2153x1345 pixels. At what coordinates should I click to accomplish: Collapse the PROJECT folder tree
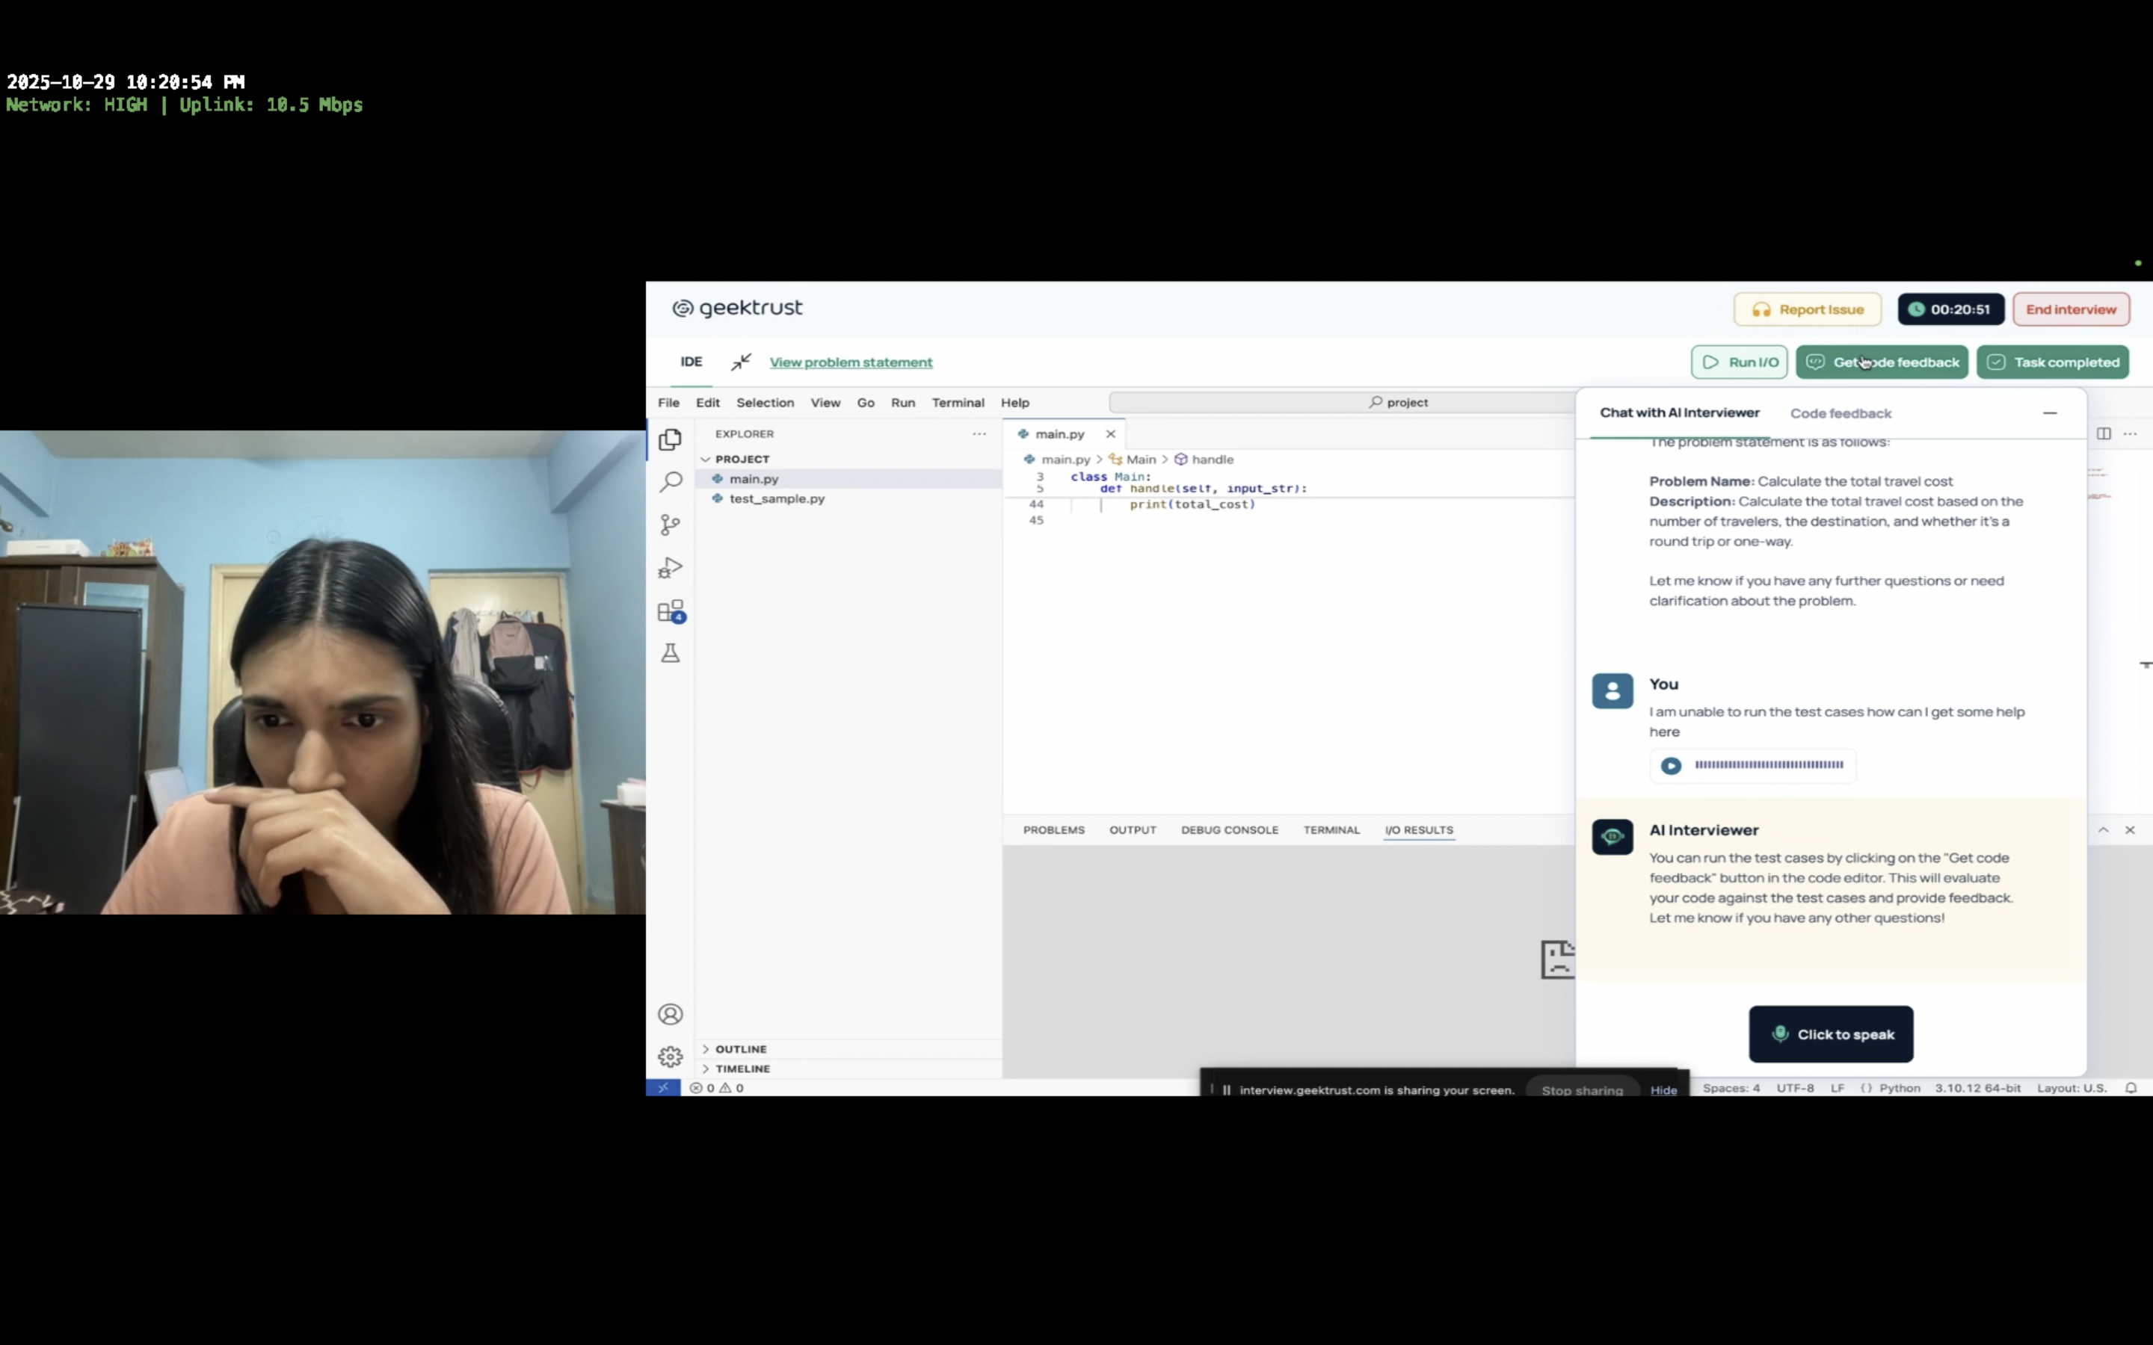(x=706, y=459)
